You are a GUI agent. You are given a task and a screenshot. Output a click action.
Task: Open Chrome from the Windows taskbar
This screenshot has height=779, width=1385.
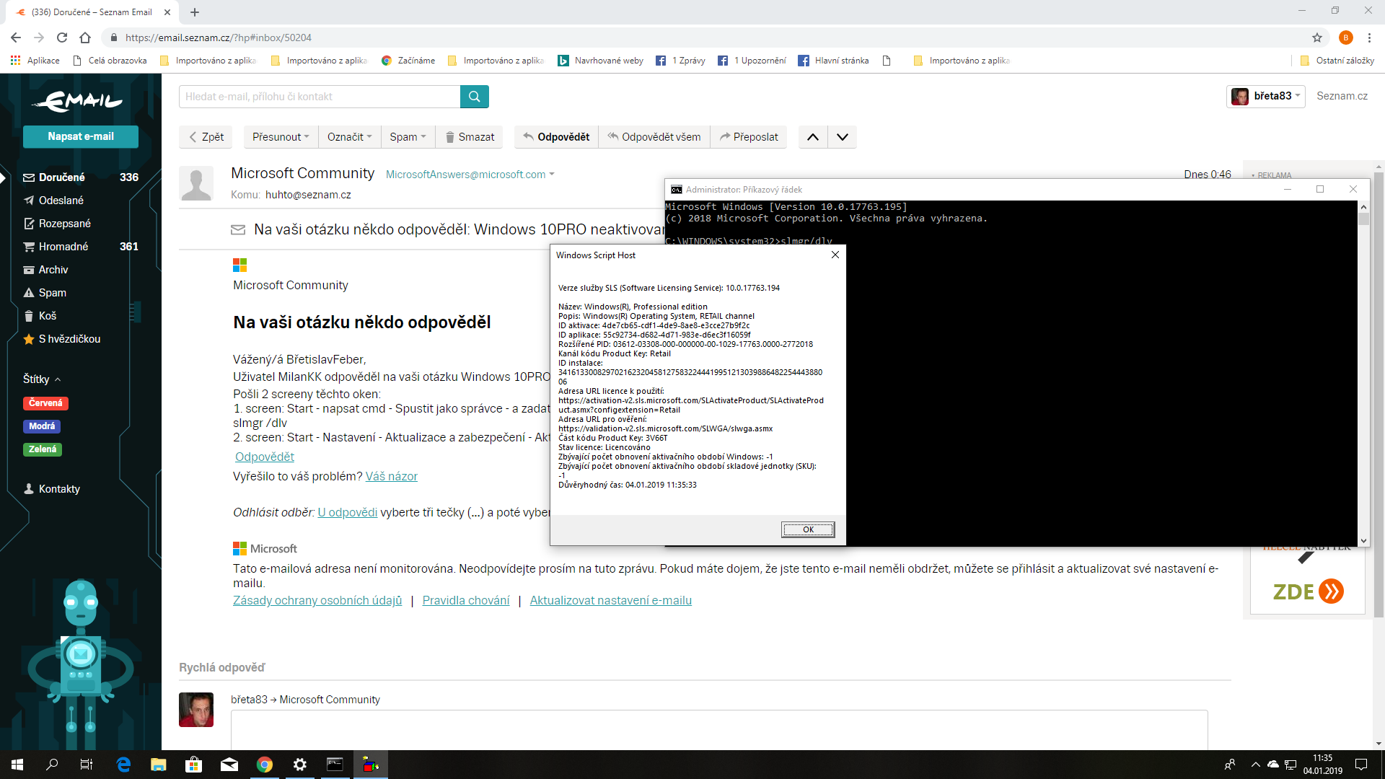click(x=265, y=765)
